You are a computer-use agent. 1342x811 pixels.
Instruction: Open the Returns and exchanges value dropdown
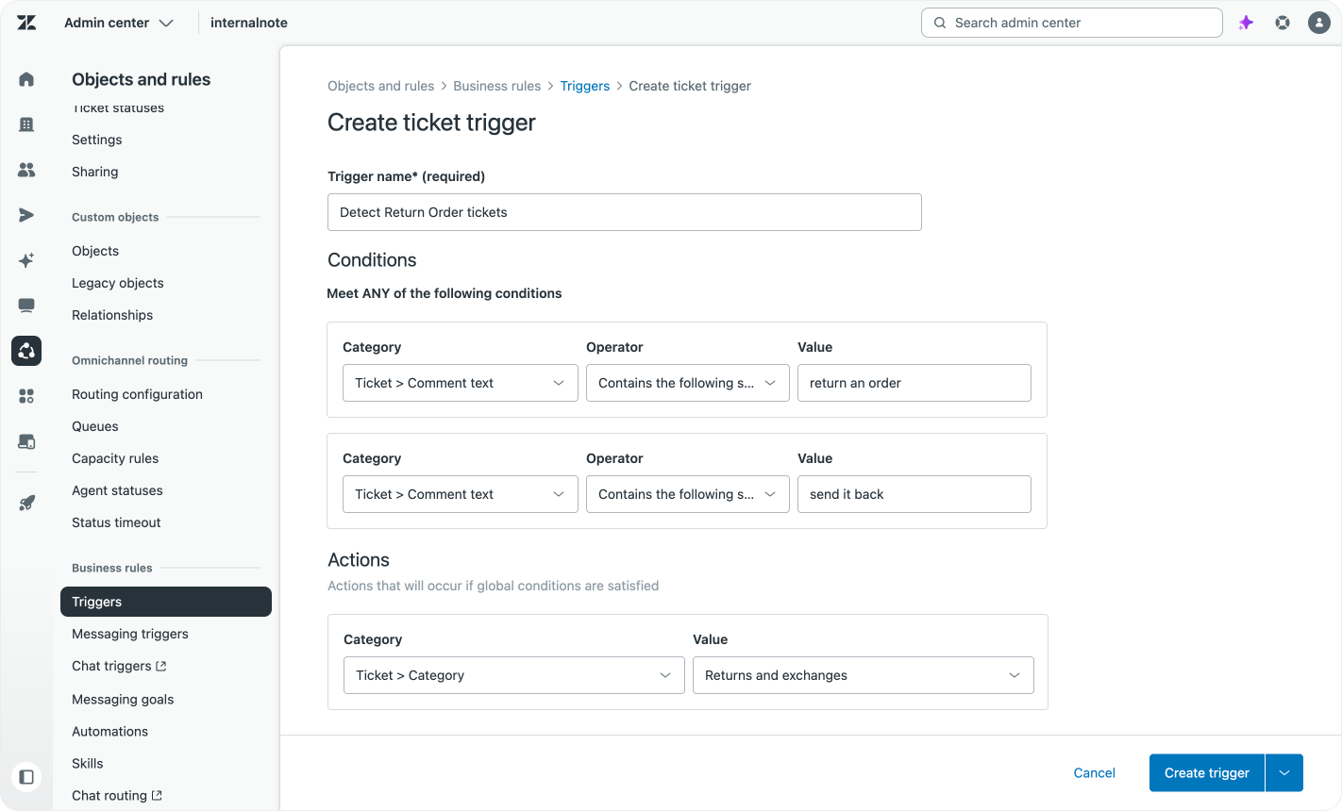tap(863, 675)
